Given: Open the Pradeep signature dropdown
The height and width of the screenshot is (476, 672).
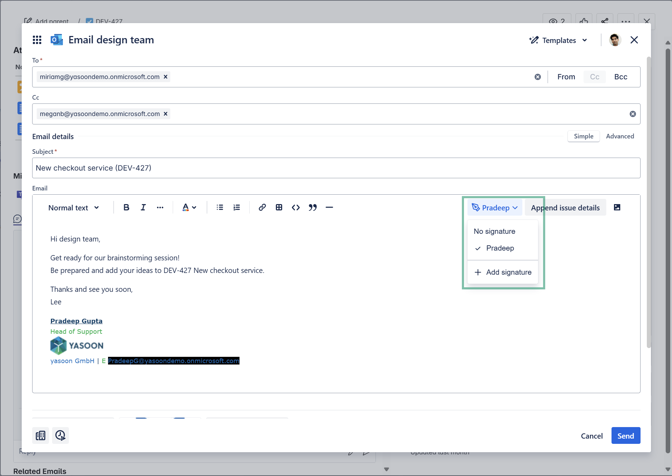Looking at the screenshot, I should (x=494, y=208).
